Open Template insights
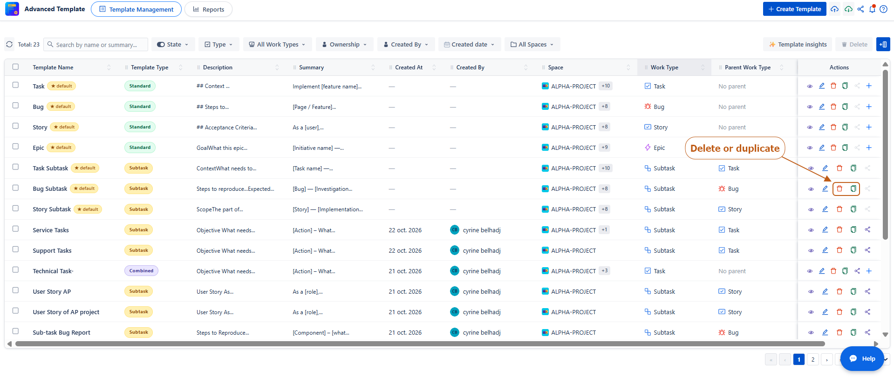The width and height of the screenshot is (894, 377). [x=797, y=44]
